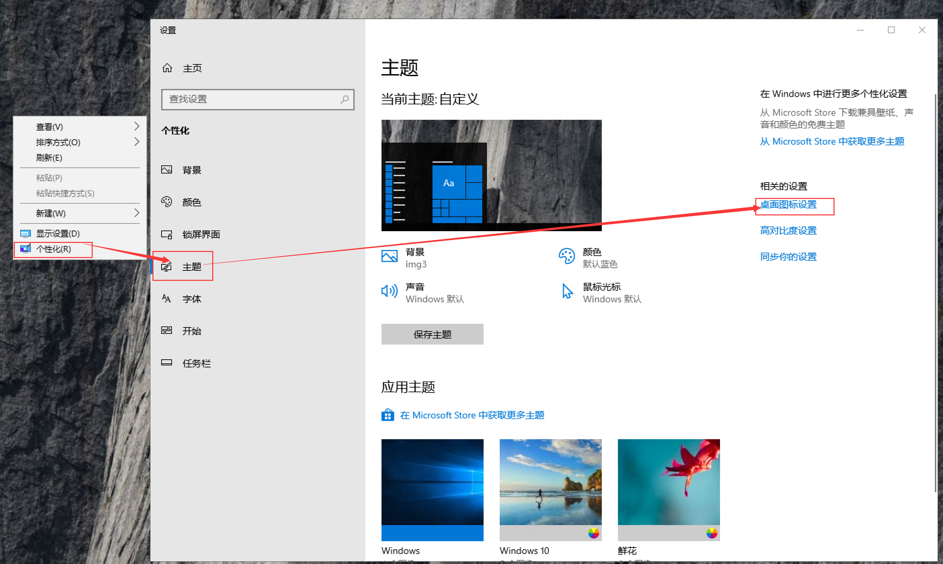The height and width of the screenshot is (564, 943).
Task: Click 背景 img3 setting text
Action: click(x=416, y=258)
